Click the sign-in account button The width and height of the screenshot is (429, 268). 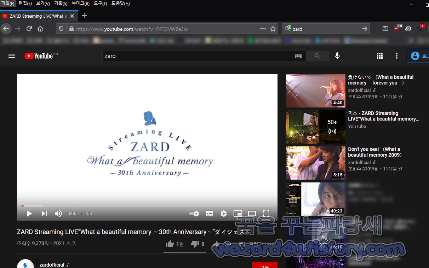418,56
